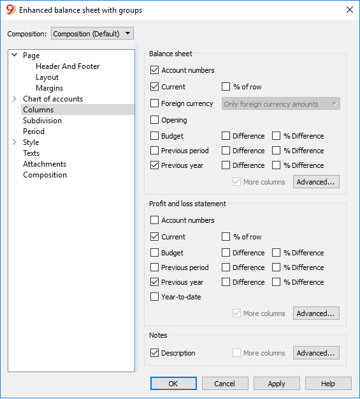Enable the Foreign currency checkbox
The image size is (360, 399).
pos(154,103)
